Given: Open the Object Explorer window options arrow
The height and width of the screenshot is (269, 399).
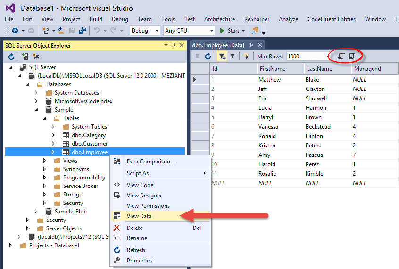Looking at the screenshot, I should click(x=166, y=45).
